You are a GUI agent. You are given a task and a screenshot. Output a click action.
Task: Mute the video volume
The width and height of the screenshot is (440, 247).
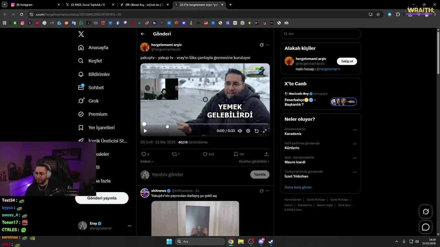pos(240,131)
